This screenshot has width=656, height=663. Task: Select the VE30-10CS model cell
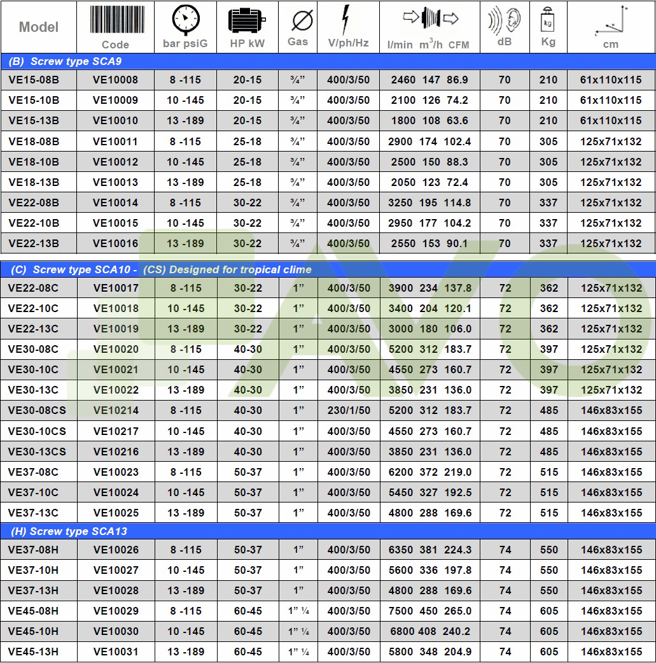click(37, 431)
